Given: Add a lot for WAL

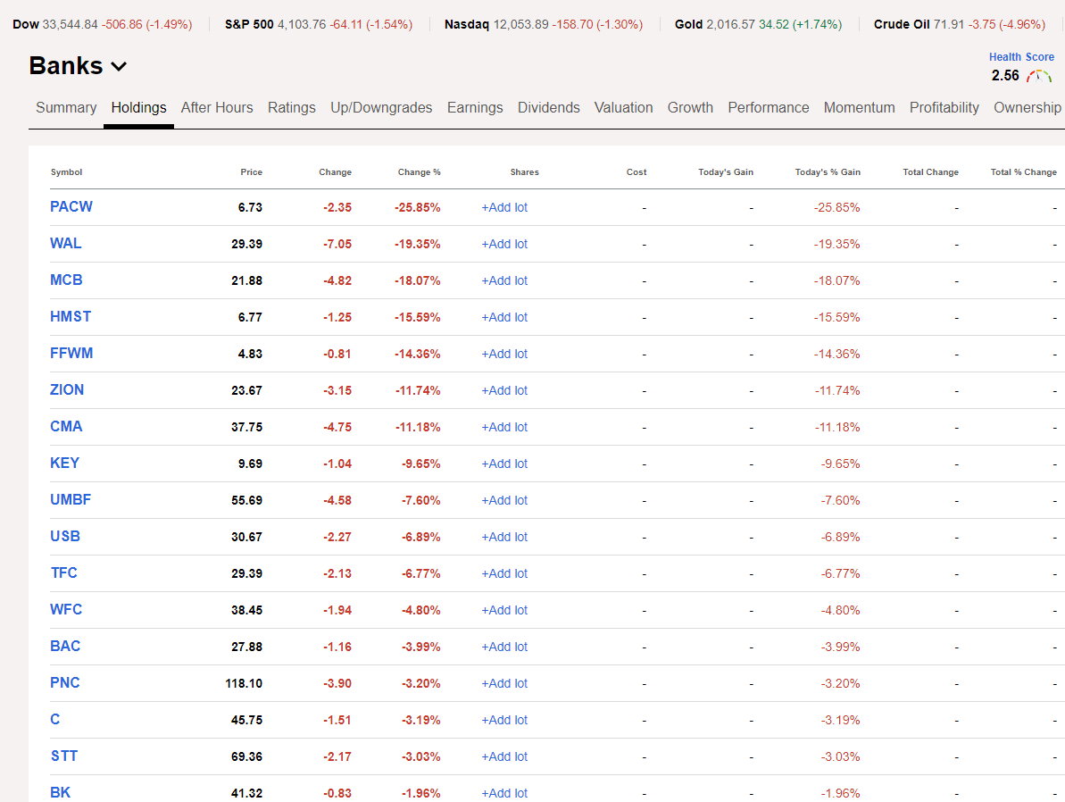Looking at the screenshot, I should click(x=504, y=244).
